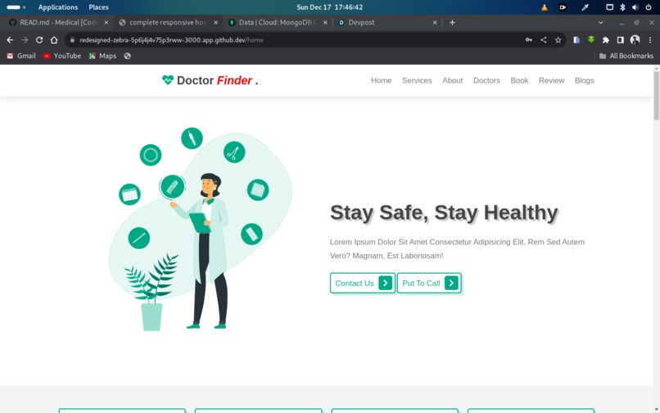Click the Put To Call button
Image resolution: width=660 pixels, height=413 pixels.
[x=429, y=283]
